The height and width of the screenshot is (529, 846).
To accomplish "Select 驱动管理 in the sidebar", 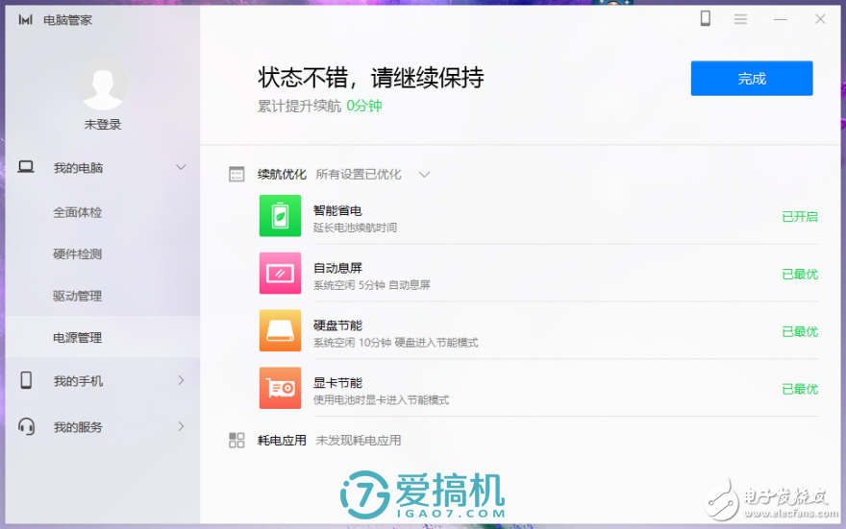I will pos(77,296).
